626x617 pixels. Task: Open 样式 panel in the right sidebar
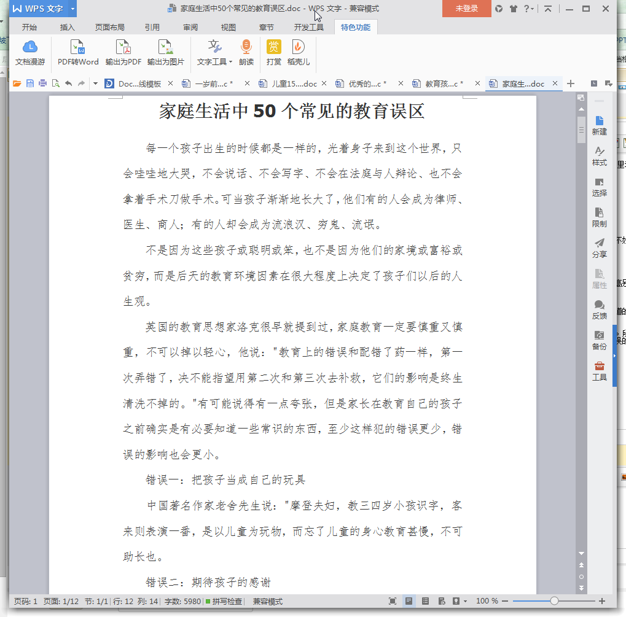click(x=599, y=156)
